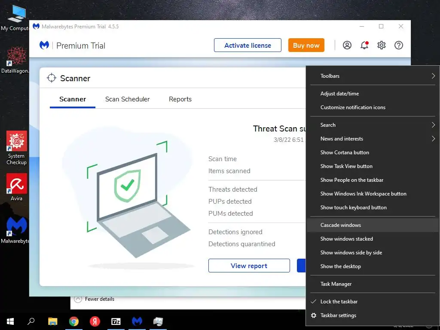
Task: Click the title bar Malwarebytes icon
Action: pos(36,26)
